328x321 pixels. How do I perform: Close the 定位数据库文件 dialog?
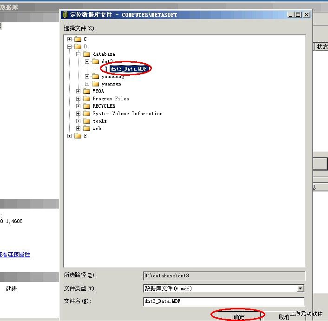click(x=307, y=15)
